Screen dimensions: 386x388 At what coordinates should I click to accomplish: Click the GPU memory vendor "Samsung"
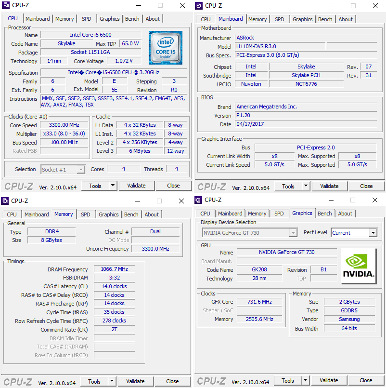click(x=349, y=319)
